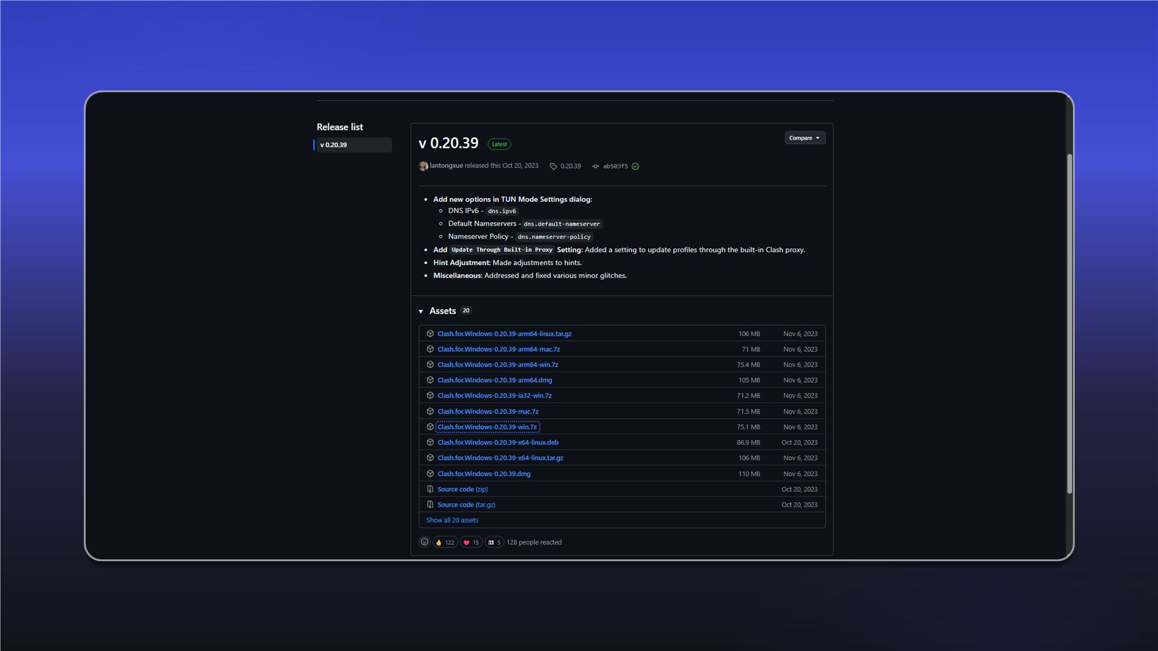Open the 0.20.39 tag link
This screenshot has height=651, width=1158.
571,166
